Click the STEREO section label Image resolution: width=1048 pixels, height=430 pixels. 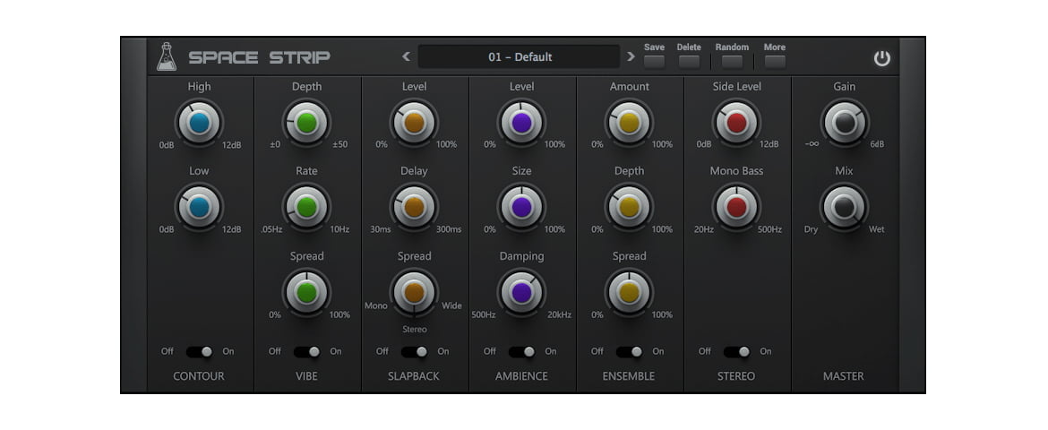(736, 376)
